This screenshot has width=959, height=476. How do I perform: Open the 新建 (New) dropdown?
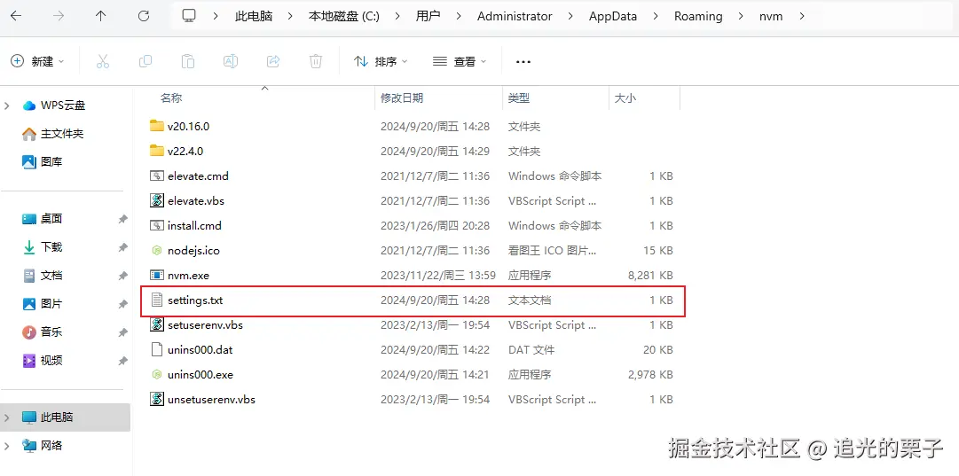coord(37,61)
